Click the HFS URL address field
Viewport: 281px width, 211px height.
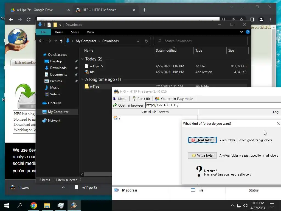[x=213, y=105]
